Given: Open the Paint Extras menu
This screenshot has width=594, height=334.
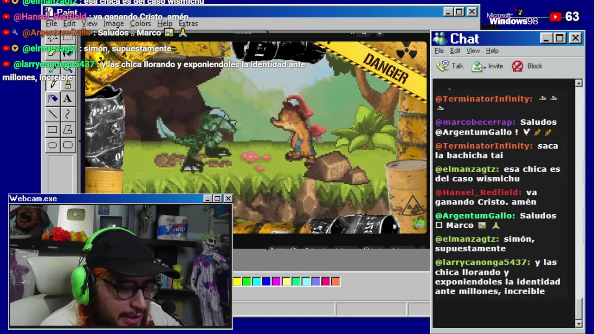Looking at the screenshot, I should click(x=188, y=24).
